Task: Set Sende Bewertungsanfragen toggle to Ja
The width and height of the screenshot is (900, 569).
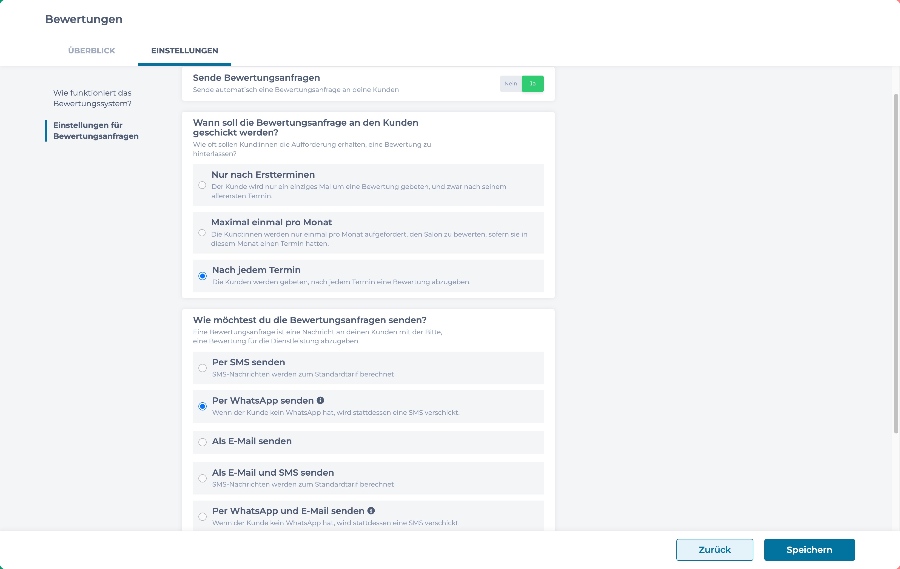Action: pos(532,84)
